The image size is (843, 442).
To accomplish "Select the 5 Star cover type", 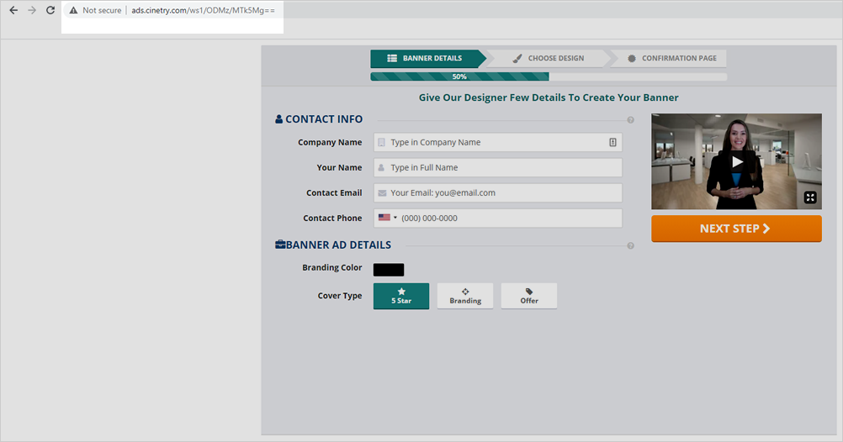I will coord(401,296).
